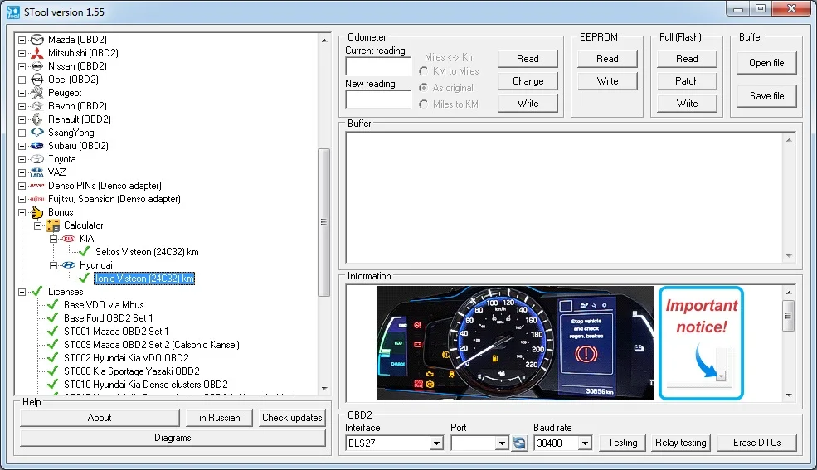This screenshot has height=470, width=817.
Task: Click the Hyundai logo icon under Calculator
Action: (x=69, y=265)
